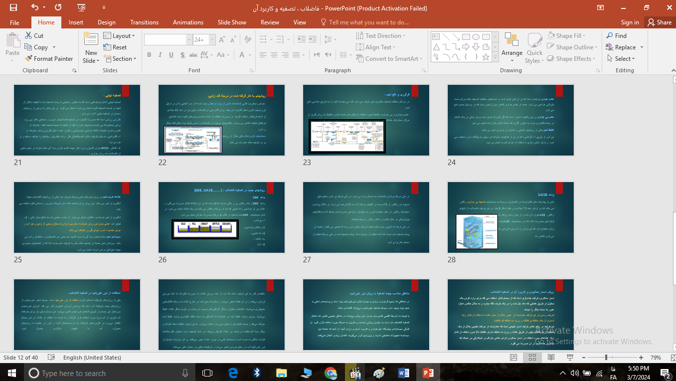Open Find with the magnifier icon

tap(610, 36)
